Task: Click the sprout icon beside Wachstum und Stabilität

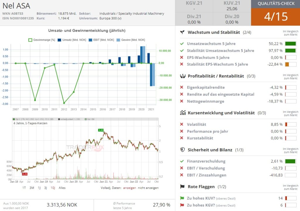Action: point(182,32)
